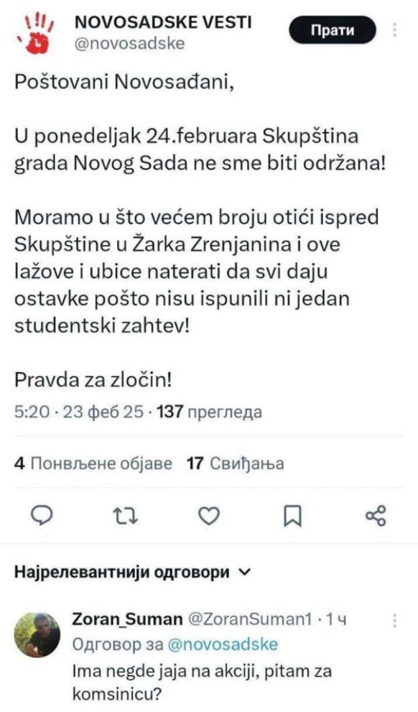Repost the tweet using the retweet icon
This screenshot has height=712, width=418.
click(125, 515)
